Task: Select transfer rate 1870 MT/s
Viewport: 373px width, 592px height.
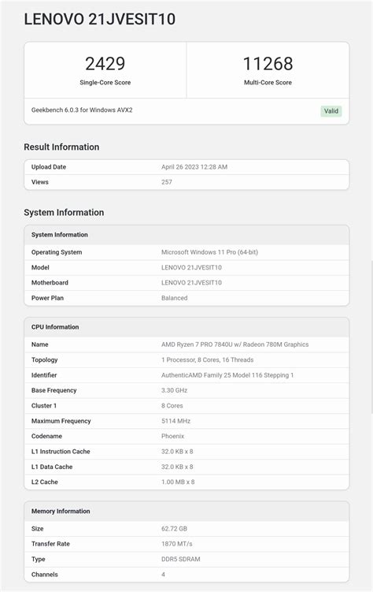Action: click(177, 544)
